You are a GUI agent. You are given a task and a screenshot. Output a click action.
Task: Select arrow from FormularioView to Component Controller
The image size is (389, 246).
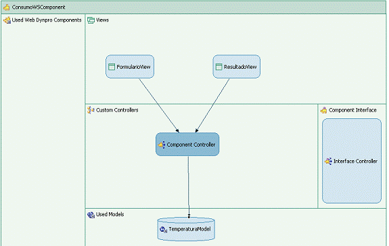coord(159,105)
